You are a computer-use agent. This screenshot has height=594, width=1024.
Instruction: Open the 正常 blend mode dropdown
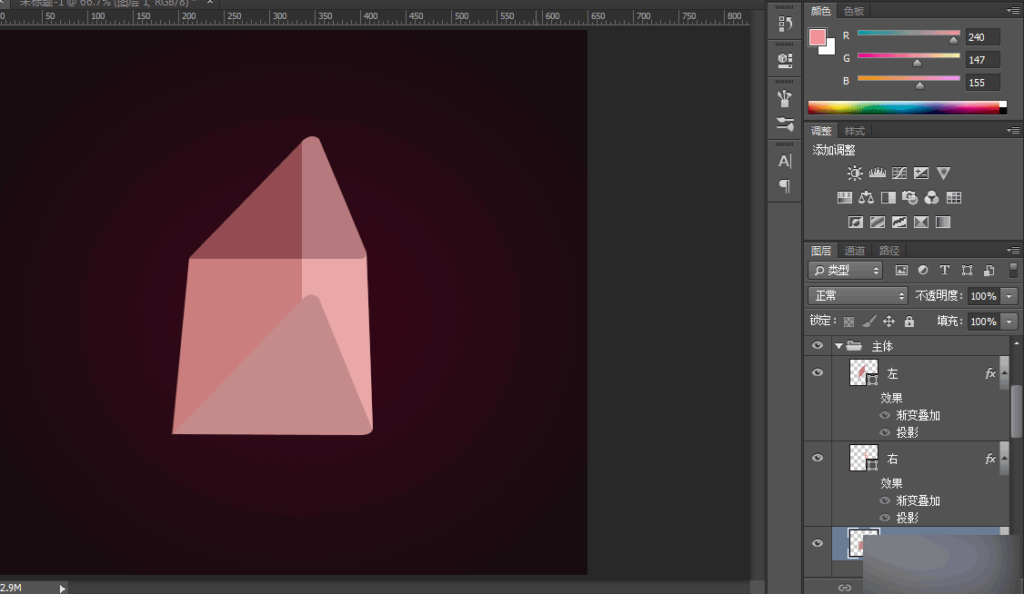[x=858, y=296]
